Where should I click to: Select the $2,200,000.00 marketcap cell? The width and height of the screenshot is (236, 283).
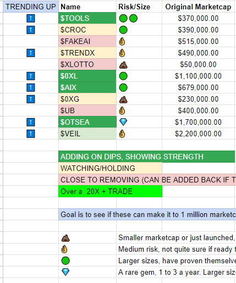point(198,134)
